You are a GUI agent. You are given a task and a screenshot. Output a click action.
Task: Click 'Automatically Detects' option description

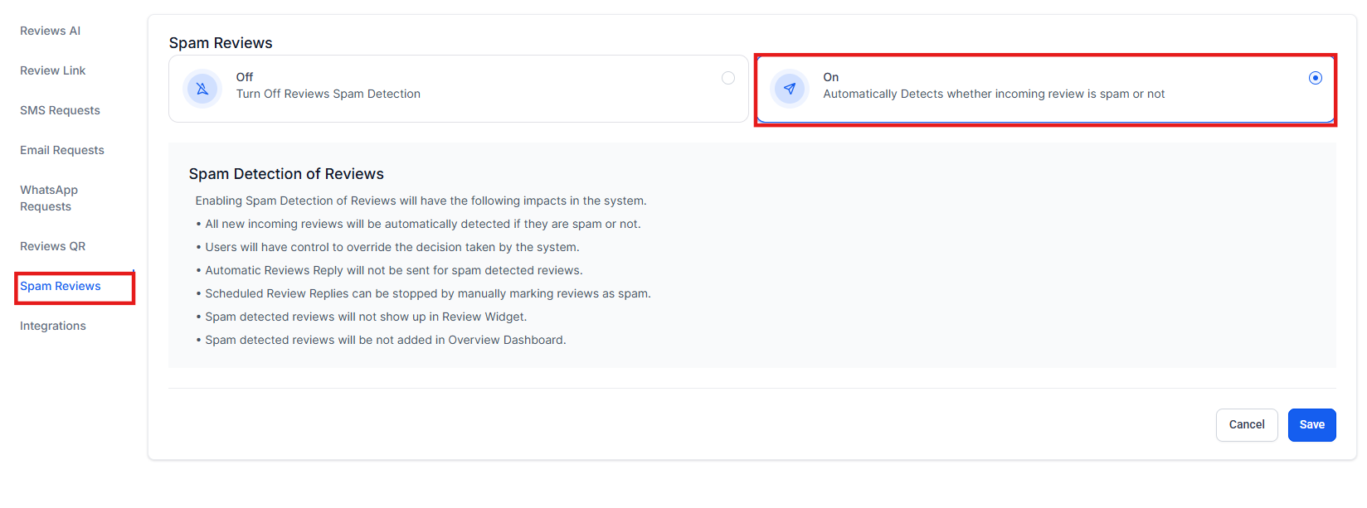993,94
